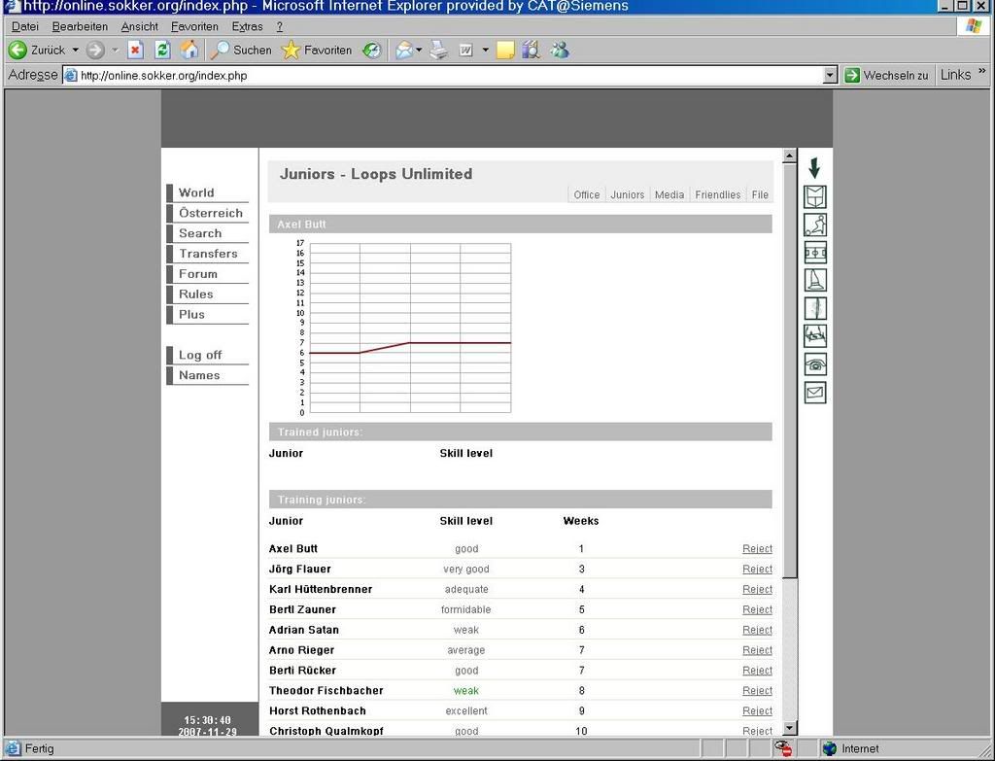
Task: Open the envelope mail icon in sidebar
Action: point(815,393)
